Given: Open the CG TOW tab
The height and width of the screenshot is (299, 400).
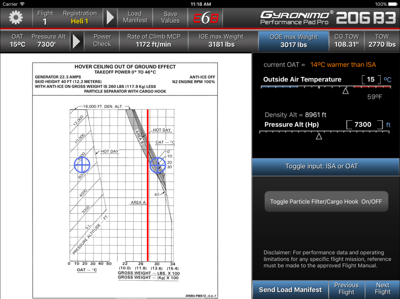Looking at the screenshot, I should [x=347, y=41].
